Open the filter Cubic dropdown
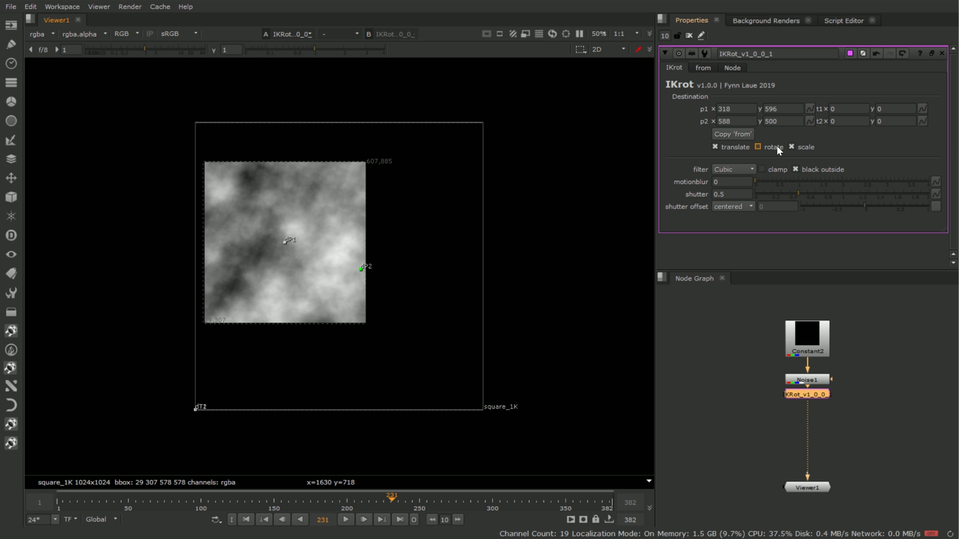 pyautogui.click(x=734, y=169)
